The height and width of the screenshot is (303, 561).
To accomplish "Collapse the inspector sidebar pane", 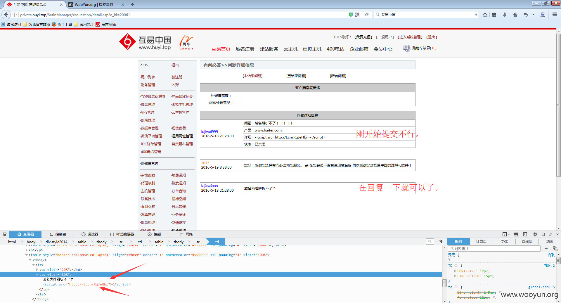I will pyautogui.click(x=441, y=242).
